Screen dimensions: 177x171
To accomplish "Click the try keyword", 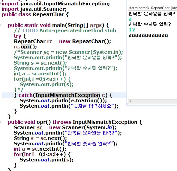I will pos(17,36).
